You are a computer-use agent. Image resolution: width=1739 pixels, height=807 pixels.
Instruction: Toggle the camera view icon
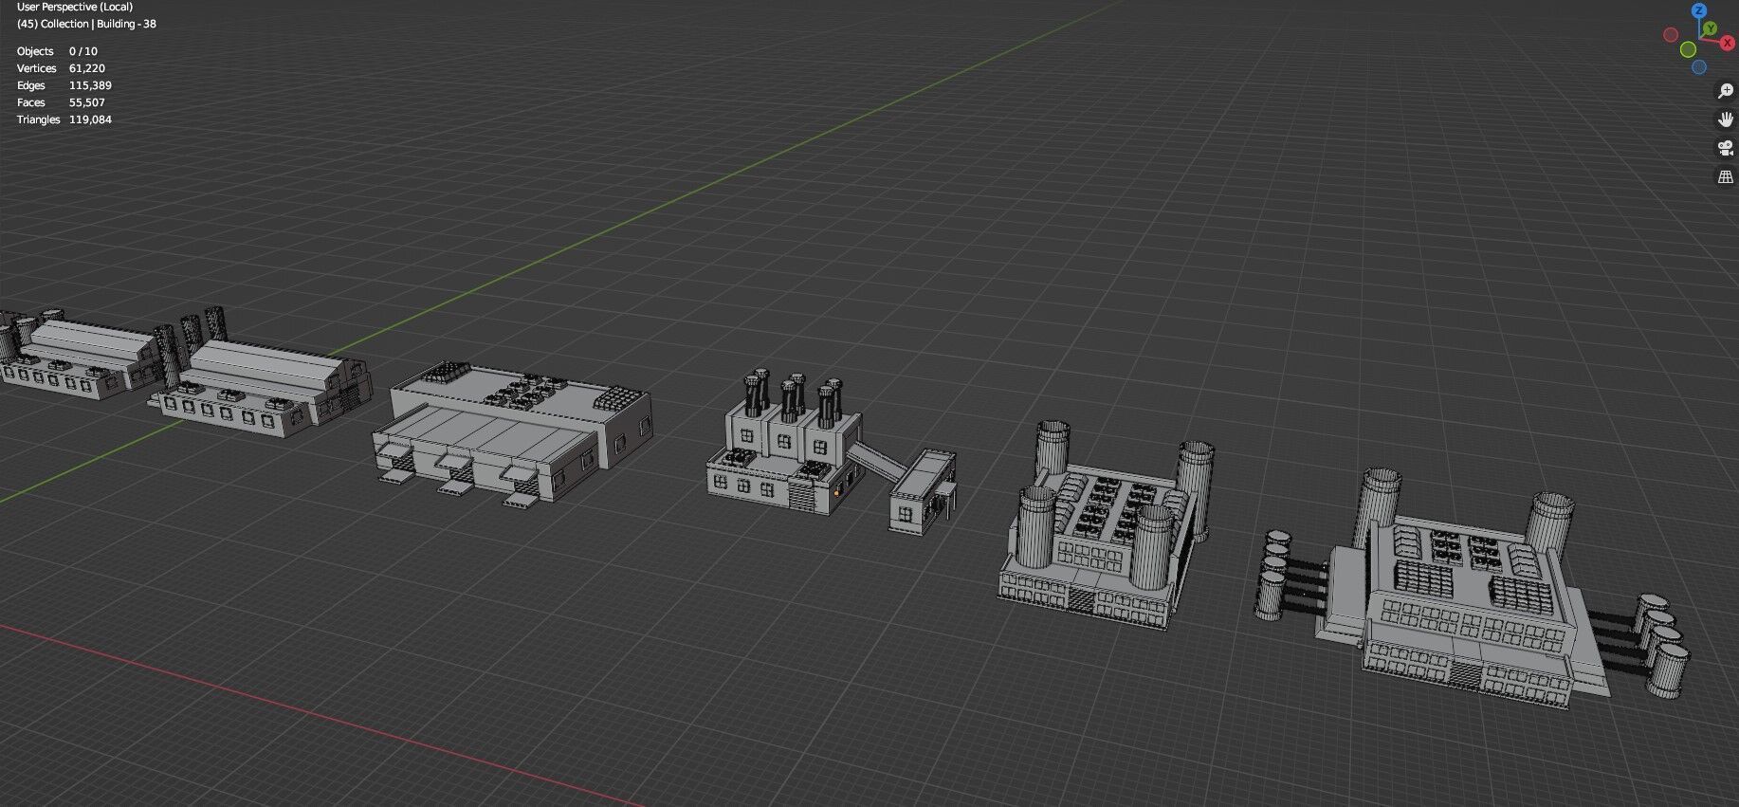(1726, 148)
